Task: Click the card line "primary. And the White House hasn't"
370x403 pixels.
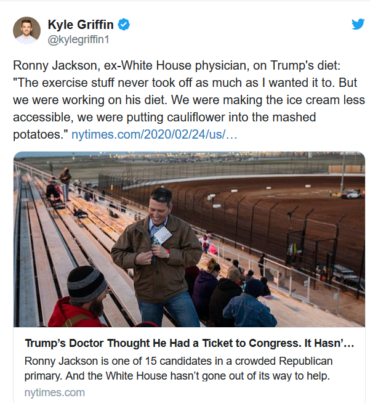Action: (x=179, y=376)
